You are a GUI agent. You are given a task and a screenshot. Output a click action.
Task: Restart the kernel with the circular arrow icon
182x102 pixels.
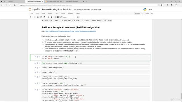(61, 17)
